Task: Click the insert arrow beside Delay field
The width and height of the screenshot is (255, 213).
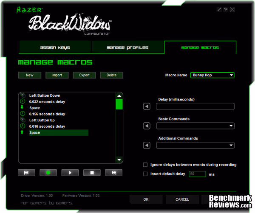Action: click(x=147, y=106)
